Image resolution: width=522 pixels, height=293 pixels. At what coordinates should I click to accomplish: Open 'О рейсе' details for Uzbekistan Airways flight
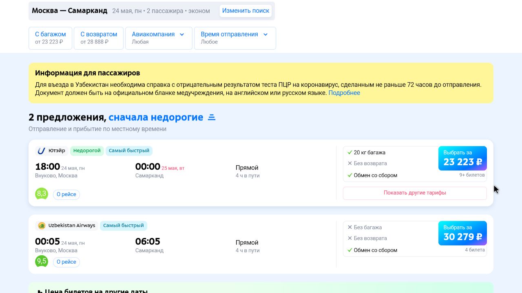pyautogui.click(x=66, y=262)
